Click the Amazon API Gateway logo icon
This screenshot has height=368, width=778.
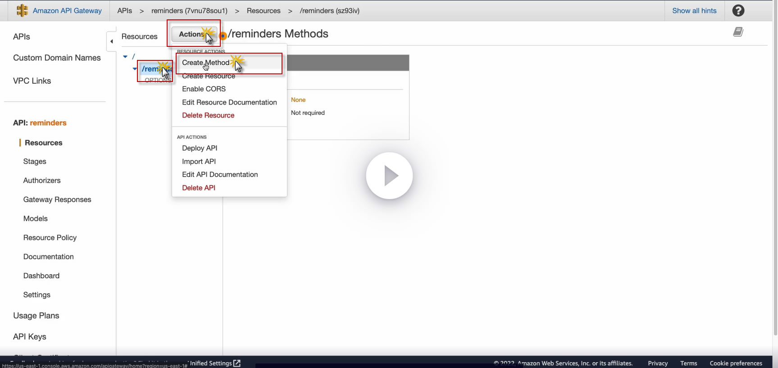(x=22, y=10)
